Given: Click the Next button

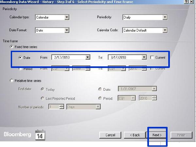Looking at the screenshot, I should point(157,135).
